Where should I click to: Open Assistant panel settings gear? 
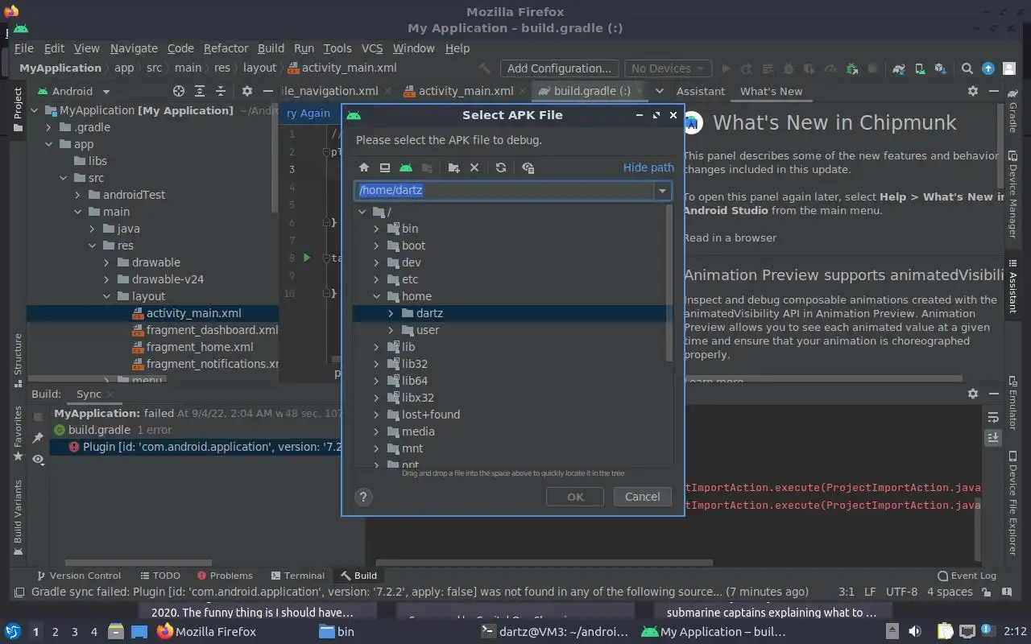[x=973, y=91]
